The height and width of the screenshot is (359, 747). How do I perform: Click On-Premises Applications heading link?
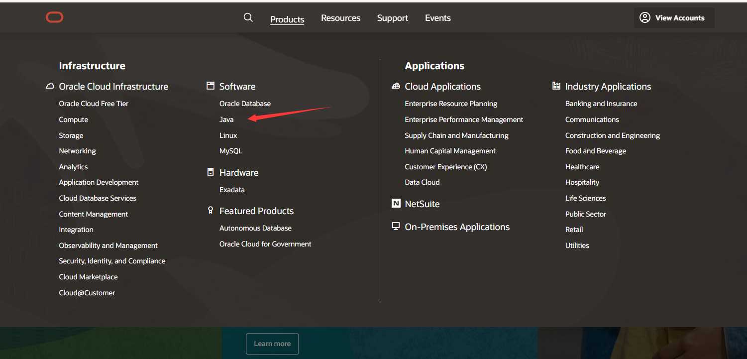click(457, 227)
